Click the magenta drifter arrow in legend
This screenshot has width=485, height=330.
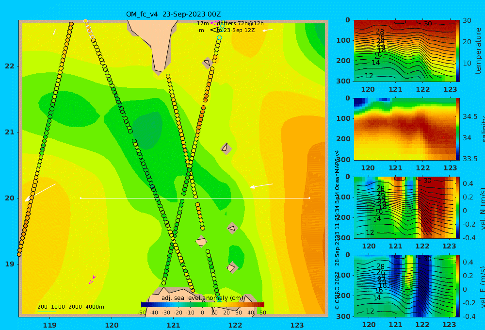tap(213, 23)
